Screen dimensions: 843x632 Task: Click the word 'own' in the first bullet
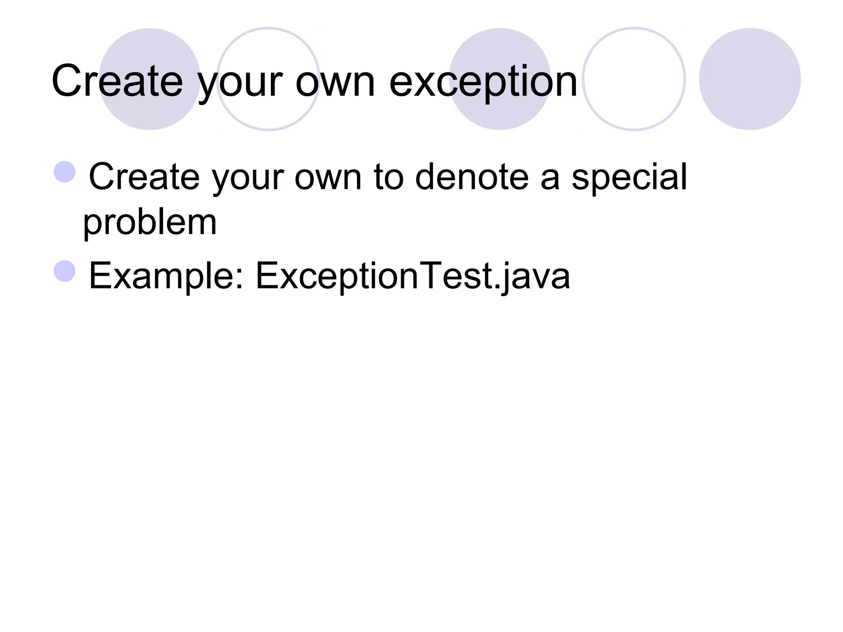coord(328,179)
